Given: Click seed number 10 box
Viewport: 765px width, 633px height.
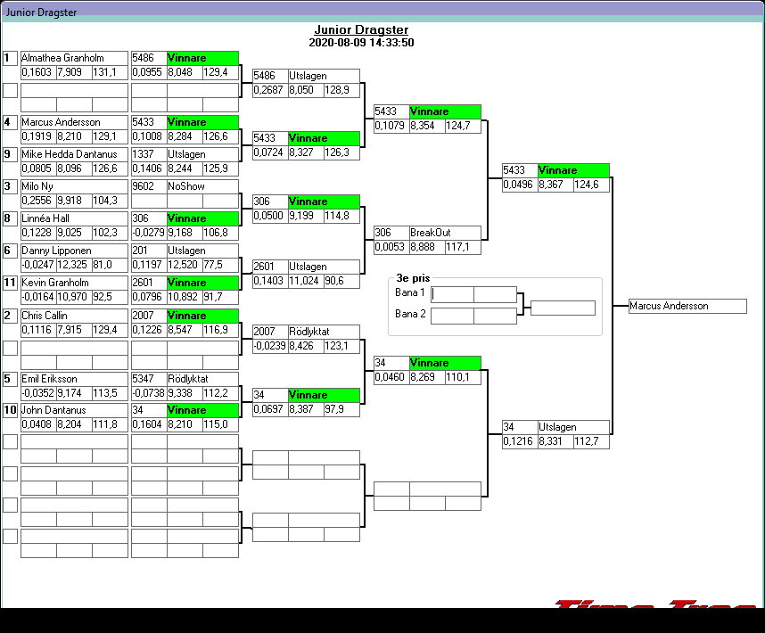Looking at the screenshot, I should 10,410.
